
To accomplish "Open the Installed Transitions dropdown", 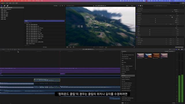I will click(x=170, y=51).
